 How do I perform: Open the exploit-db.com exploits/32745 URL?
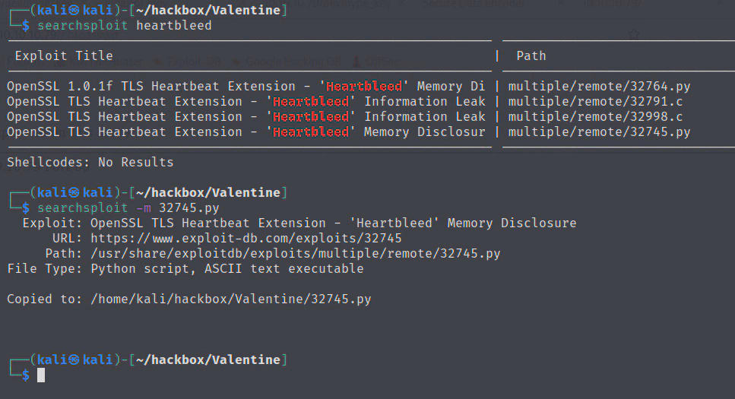coord(246,238)
